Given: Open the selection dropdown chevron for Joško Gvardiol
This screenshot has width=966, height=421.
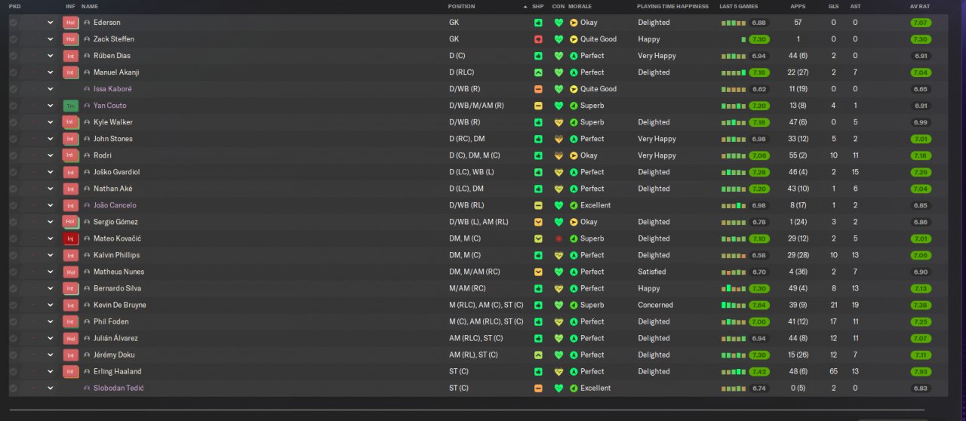Looking at the screenshot, I should 51,172.
